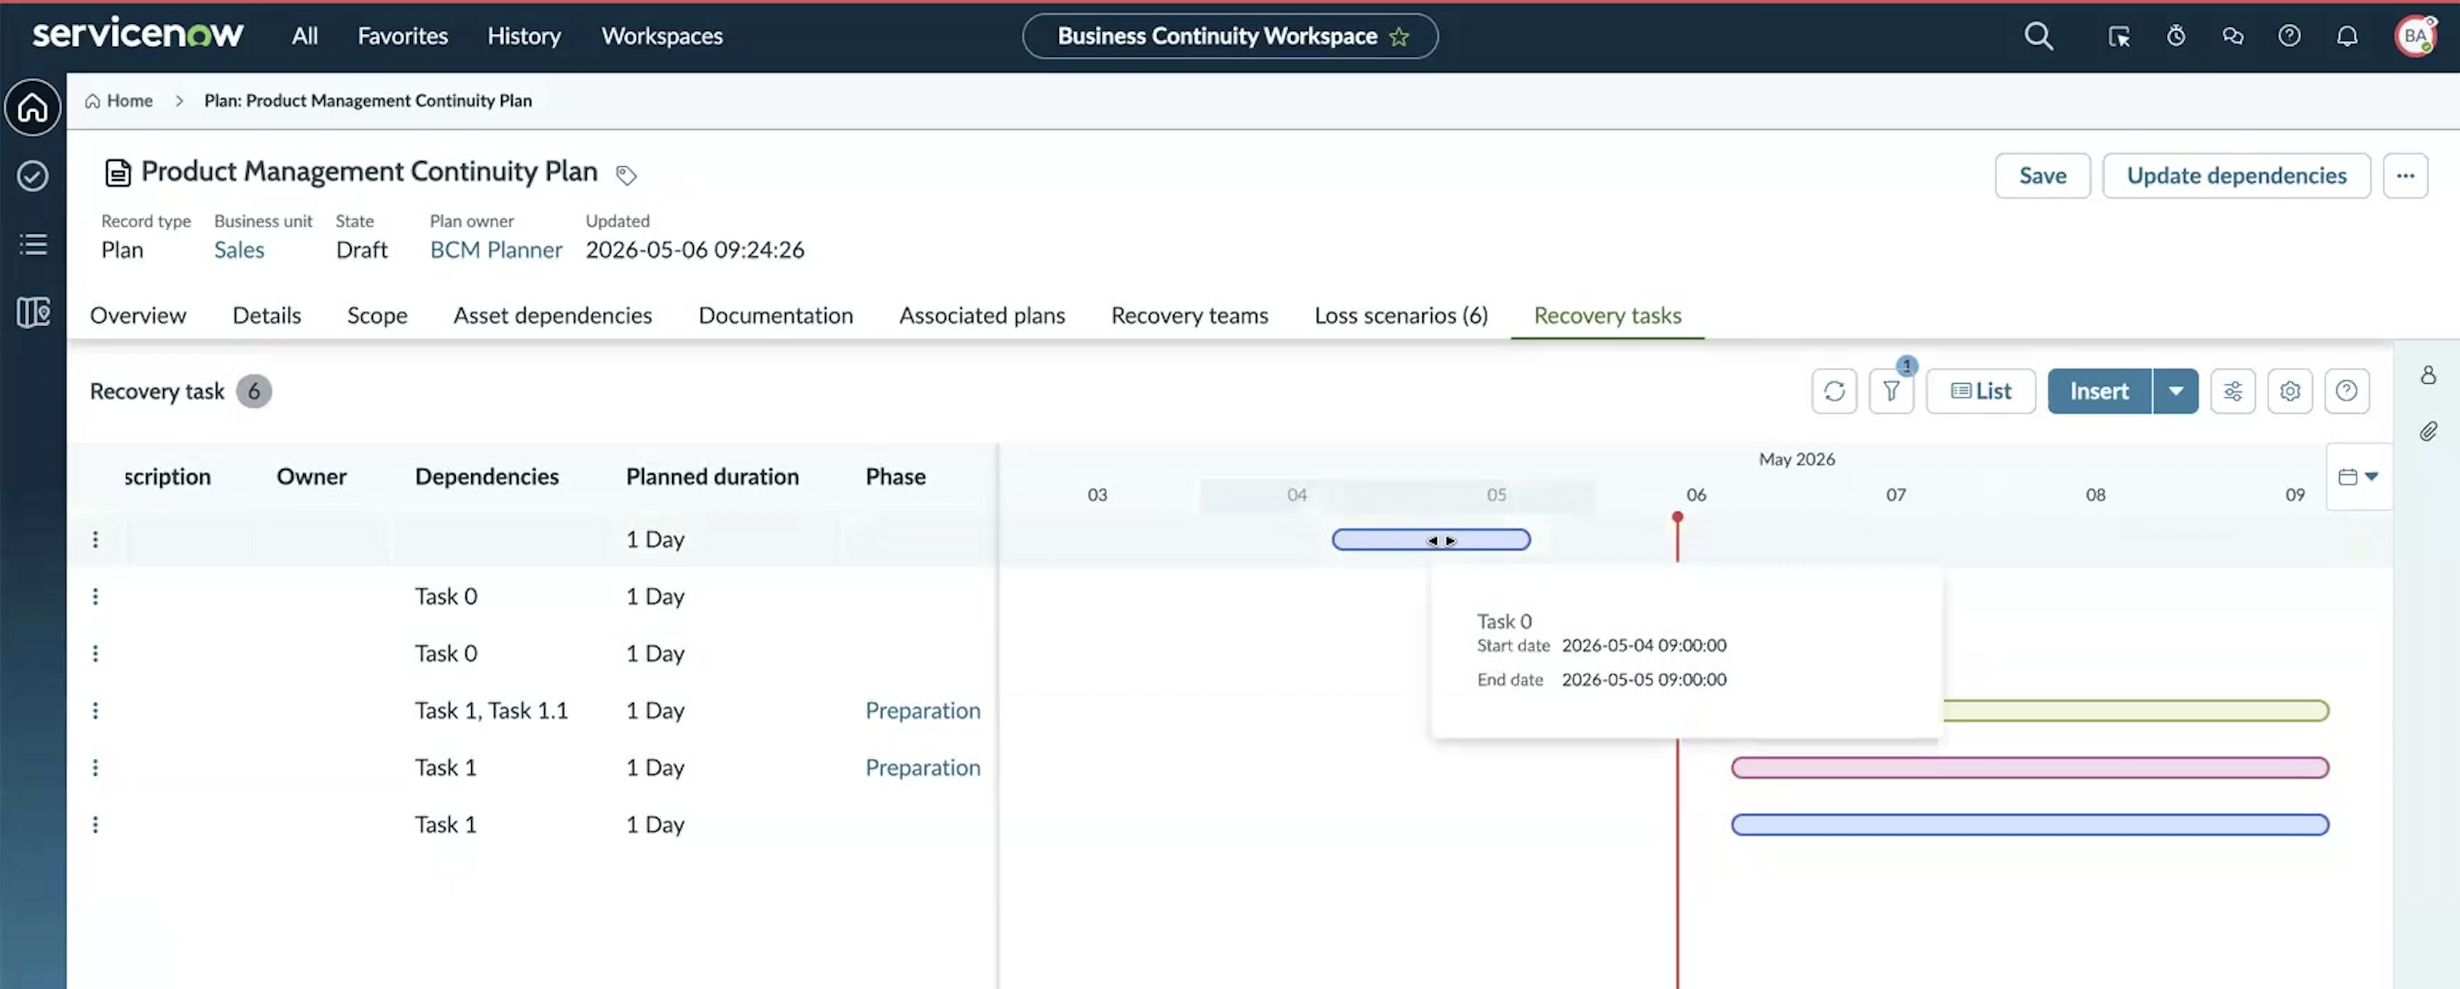Open the Workspaces menu
The height and width of the screenshot is (989, 2460).
tap(661, 36)
